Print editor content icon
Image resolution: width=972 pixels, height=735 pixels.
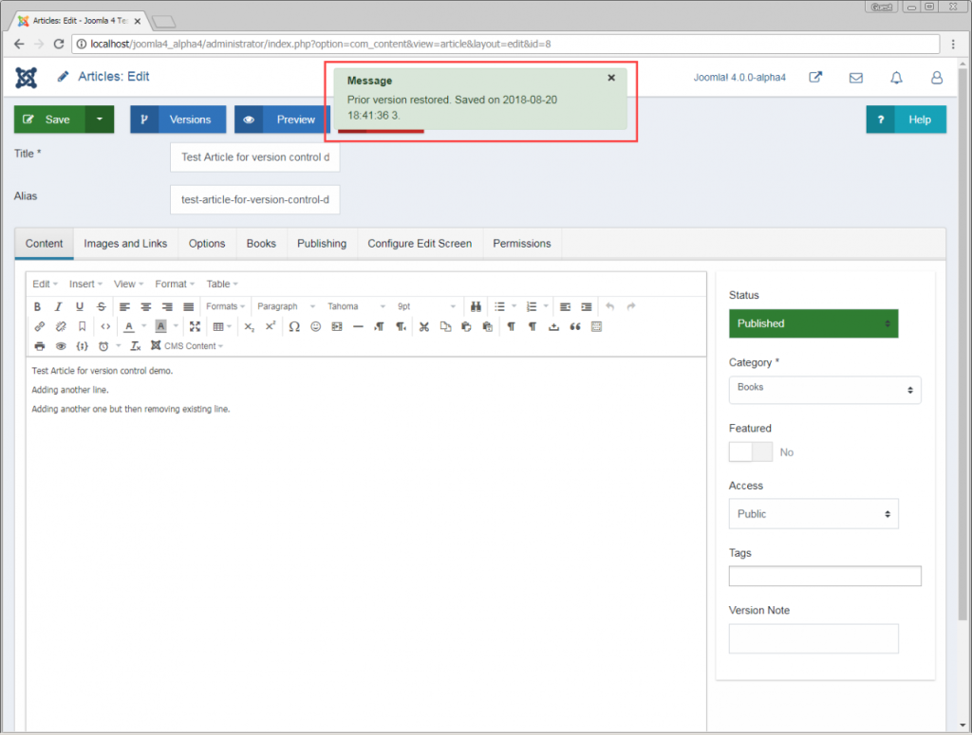(x=40, y=346)
